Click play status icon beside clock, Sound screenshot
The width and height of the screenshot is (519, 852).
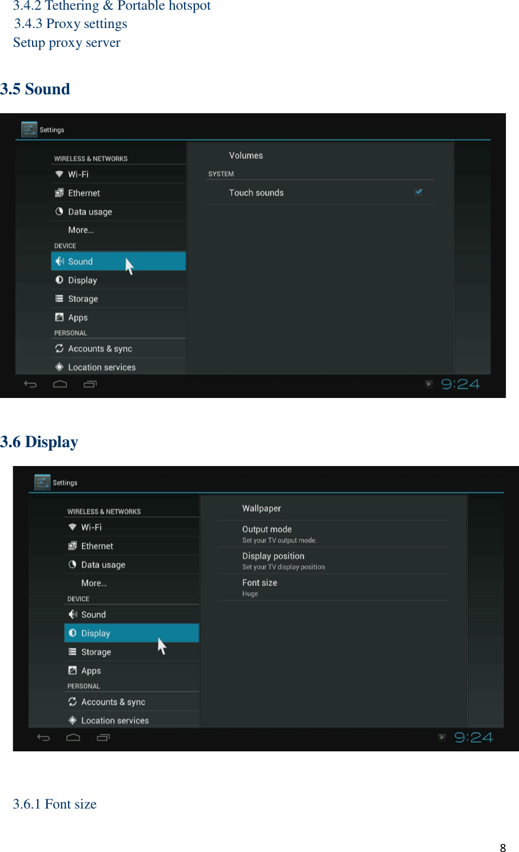(429, 384)
